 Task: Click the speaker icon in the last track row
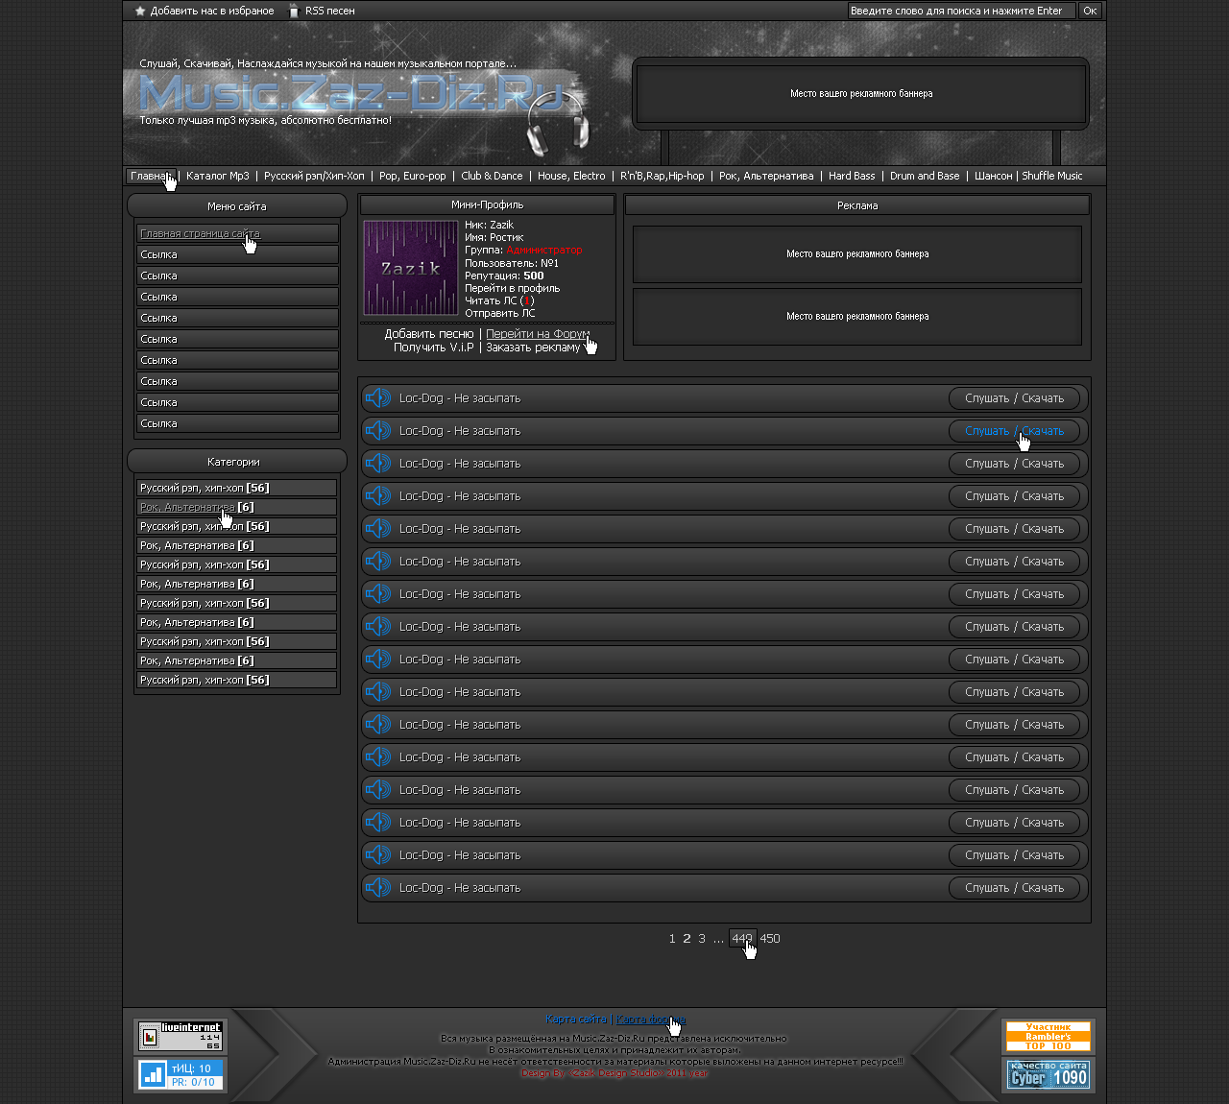(x=378, y=887)
